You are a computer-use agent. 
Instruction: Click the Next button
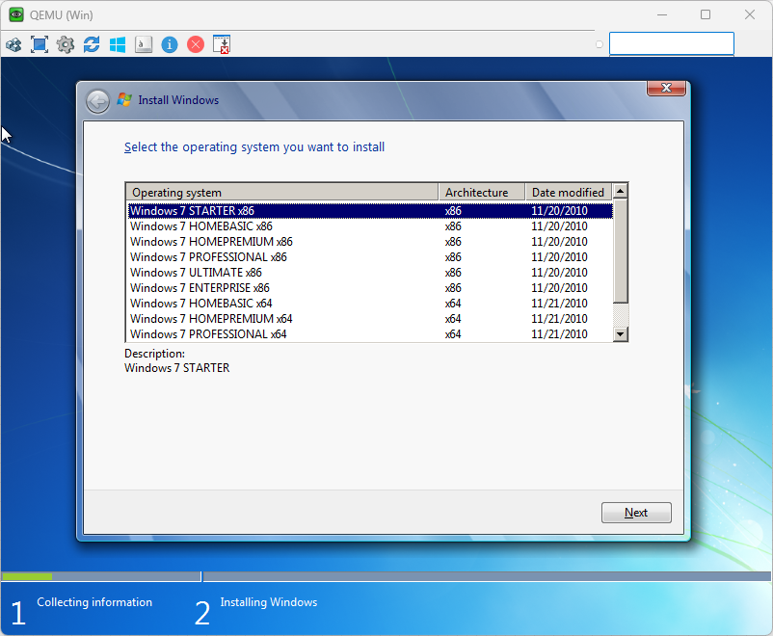[x=636, y=513]
